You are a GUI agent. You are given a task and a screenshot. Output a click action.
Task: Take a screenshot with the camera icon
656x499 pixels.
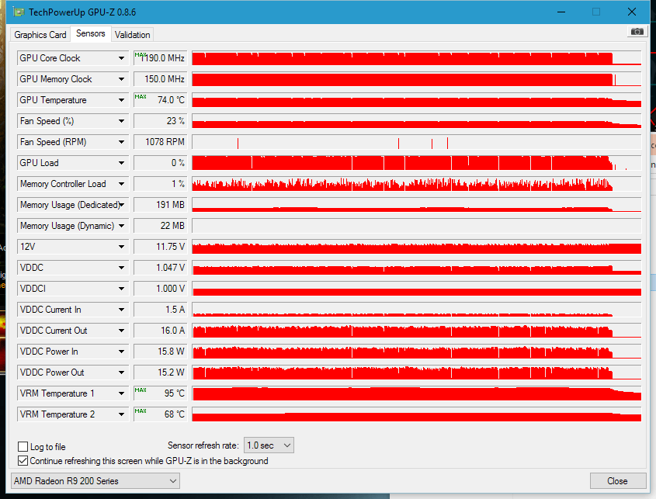pyautogui.click(x=637, y=32)
